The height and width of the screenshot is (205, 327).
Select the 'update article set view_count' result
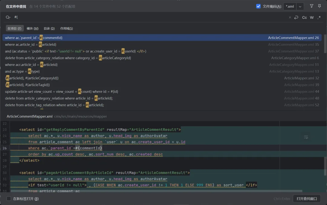(162, 91)
